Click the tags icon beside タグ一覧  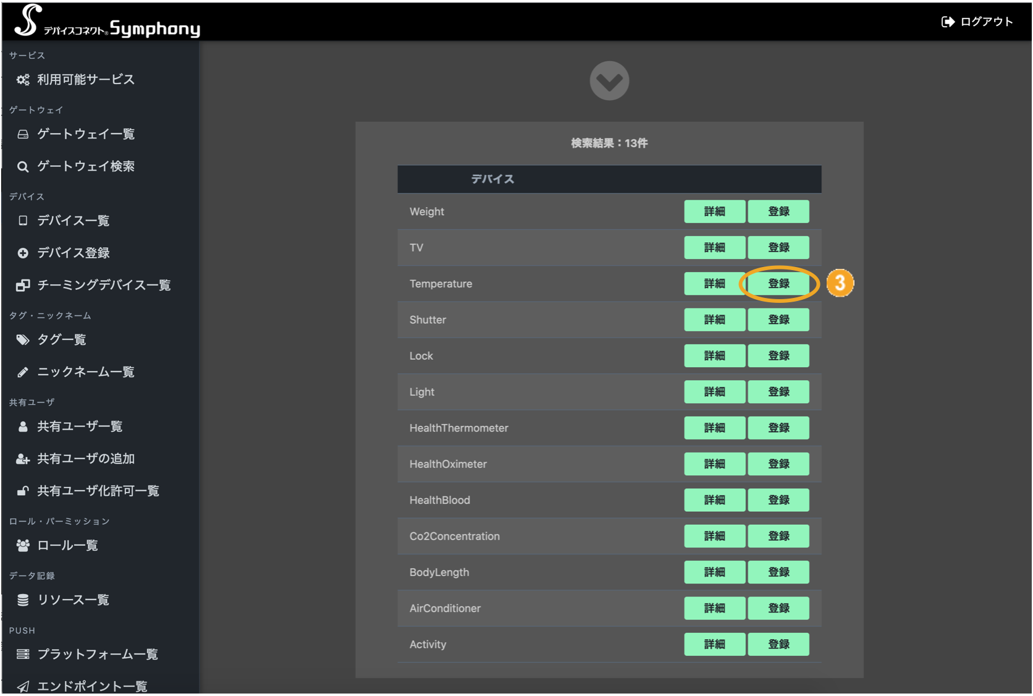[23, 339]
